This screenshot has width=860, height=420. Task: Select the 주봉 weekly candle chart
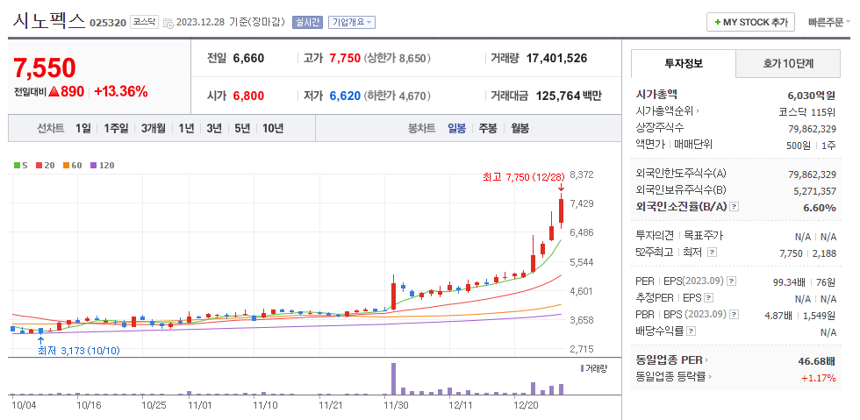click(488, 128)
